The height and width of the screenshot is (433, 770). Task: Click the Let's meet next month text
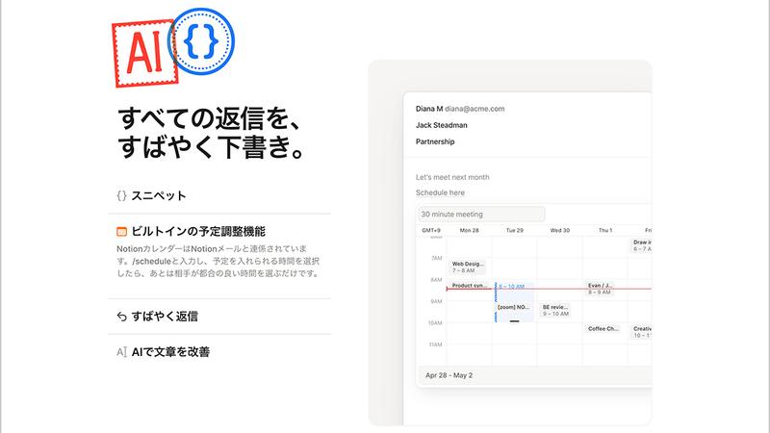452,177
